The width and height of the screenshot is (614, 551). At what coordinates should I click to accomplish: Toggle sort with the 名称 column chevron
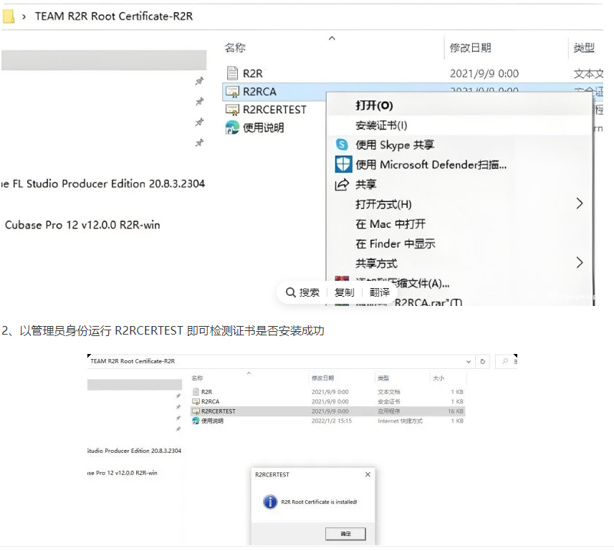point(331,38)
